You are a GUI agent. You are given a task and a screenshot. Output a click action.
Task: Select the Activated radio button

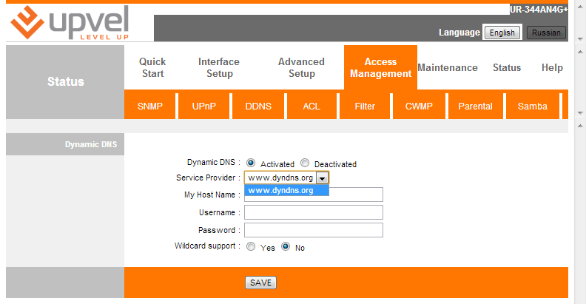click(x=251, y=163)
